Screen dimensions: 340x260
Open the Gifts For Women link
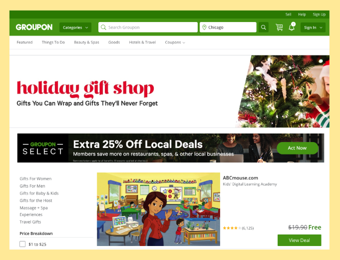35,178
